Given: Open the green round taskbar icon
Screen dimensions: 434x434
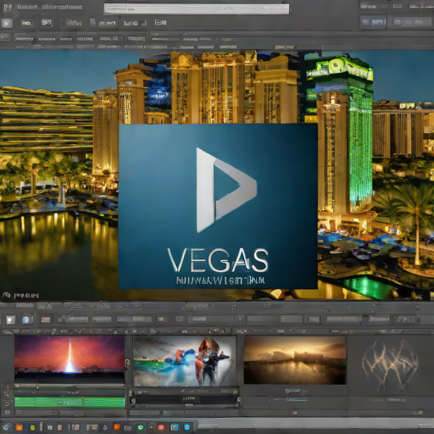Looking at the screenshot, I should tap(141, 427).
